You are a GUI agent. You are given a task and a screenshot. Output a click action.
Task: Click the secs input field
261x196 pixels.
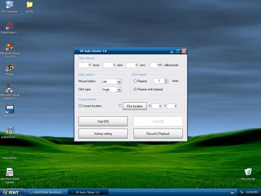pyautogui.click(x=132, y=65)
